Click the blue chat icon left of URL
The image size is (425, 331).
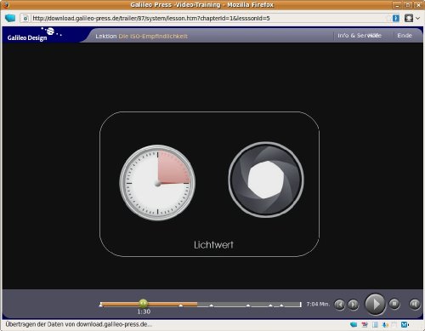pos(10,19)
